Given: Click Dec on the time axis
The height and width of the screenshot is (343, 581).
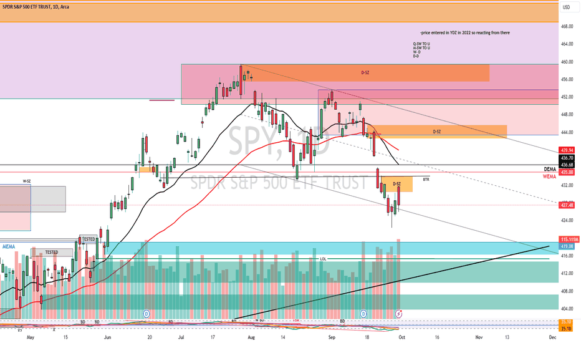Looking at the screenshot, I should pos(552,337).
